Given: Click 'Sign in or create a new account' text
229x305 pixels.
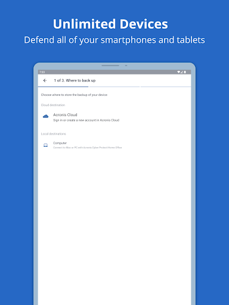Looking at the screenshot, I should click(86, 120).
